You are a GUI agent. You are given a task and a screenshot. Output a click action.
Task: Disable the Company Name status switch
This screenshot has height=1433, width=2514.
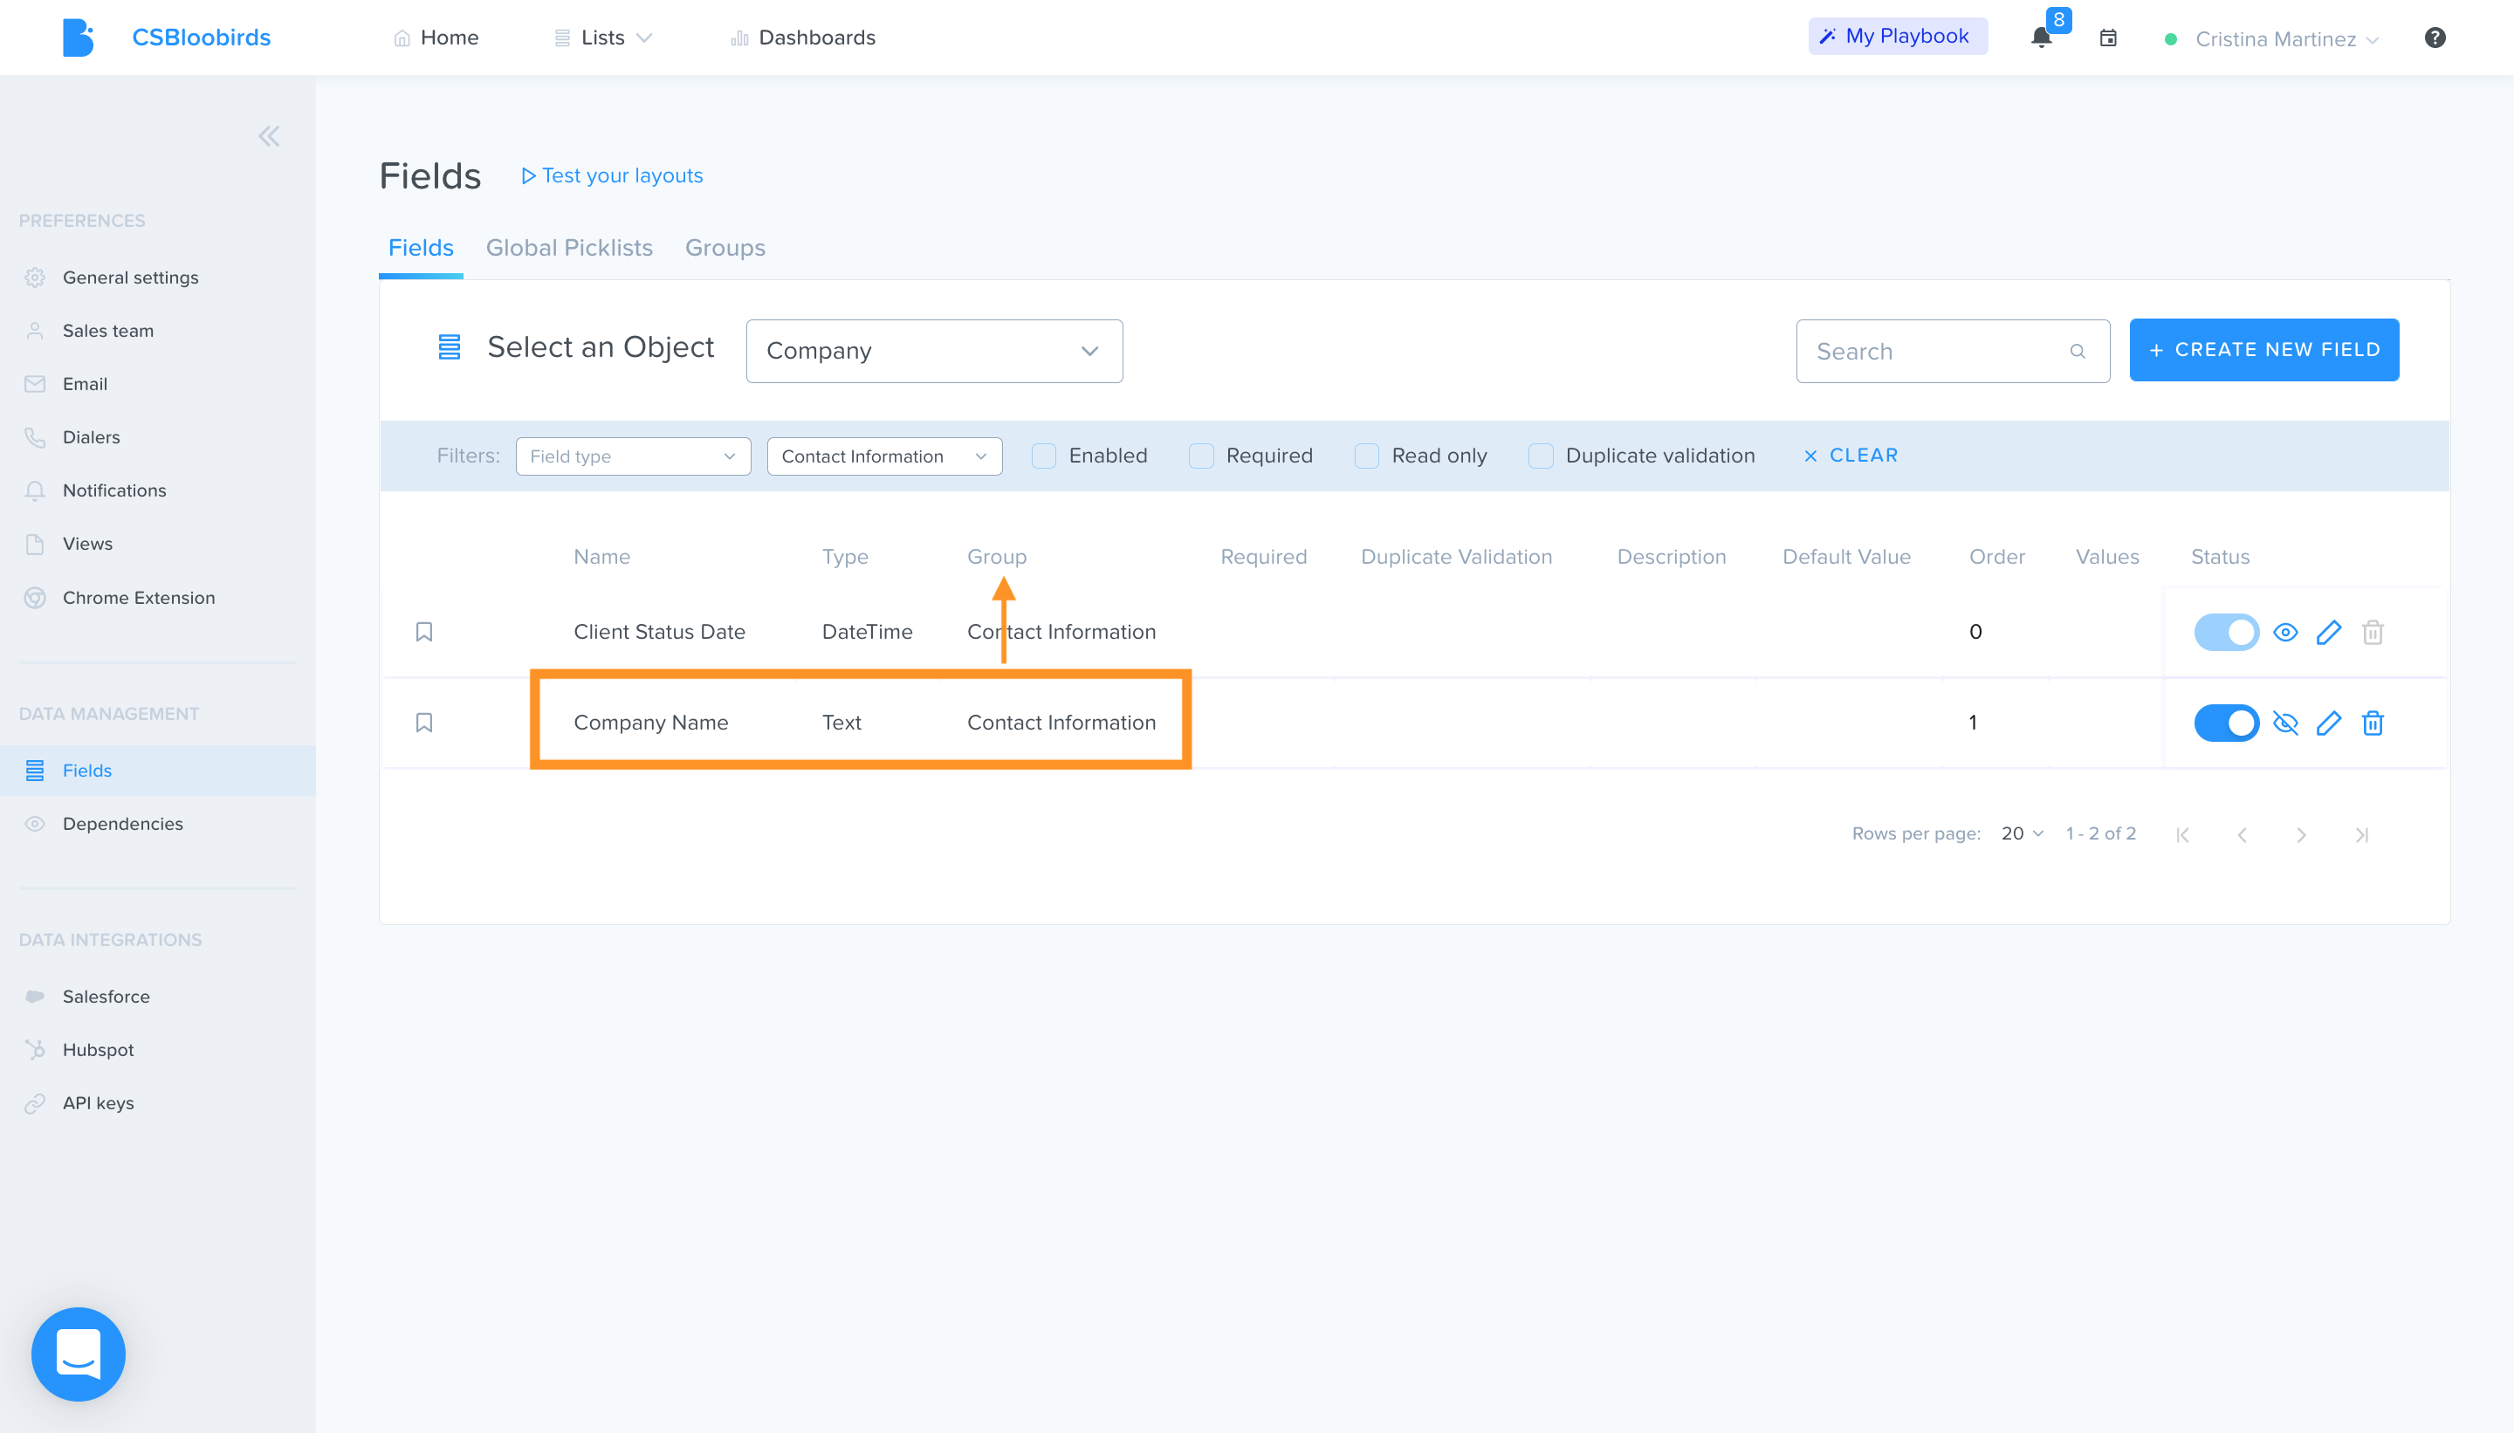click(2226, 723)
